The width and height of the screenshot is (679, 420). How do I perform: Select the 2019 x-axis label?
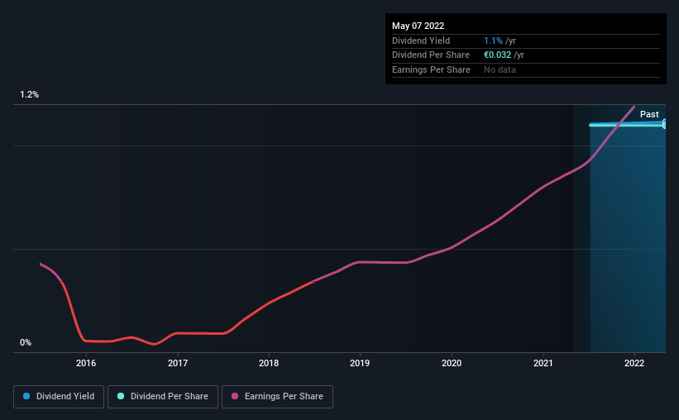pyautogui.click(x=360, y=363)
